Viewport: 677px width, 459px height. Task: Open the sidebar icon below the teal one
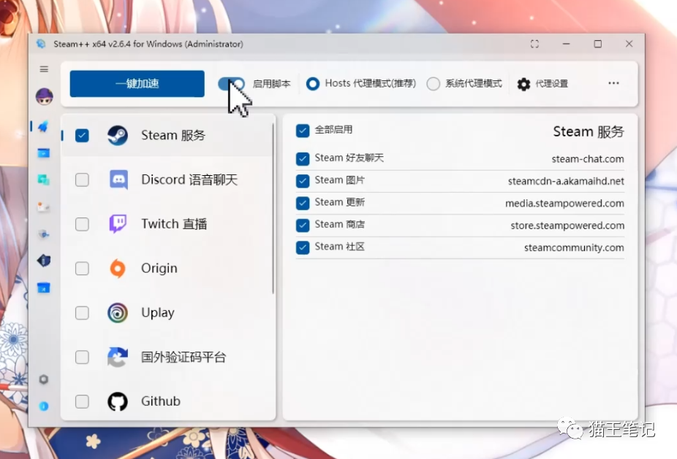pos(44,207)
